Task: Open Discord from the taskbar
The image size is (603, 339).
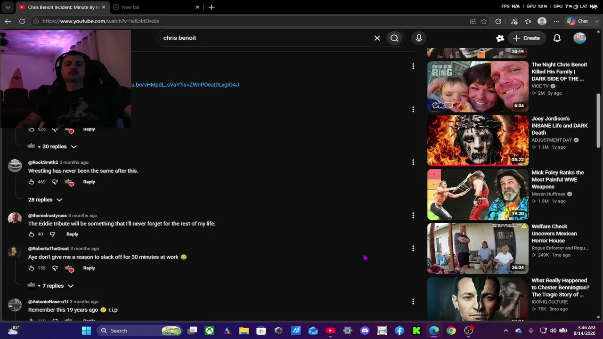Action: click(x=365, y=331)
